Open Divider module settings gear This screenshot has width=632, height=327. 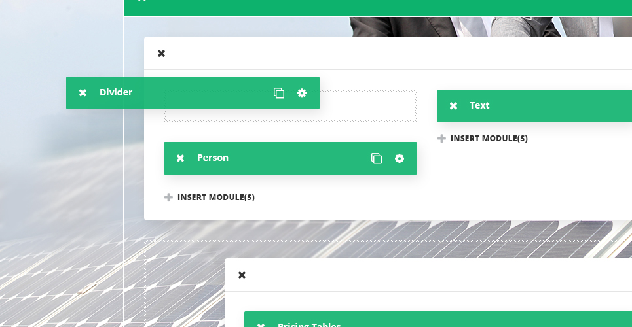(302, 93)
